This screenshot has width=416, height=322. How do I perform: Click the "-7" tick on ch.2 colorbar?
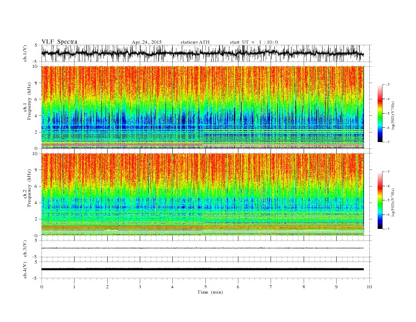coord(388,229)
